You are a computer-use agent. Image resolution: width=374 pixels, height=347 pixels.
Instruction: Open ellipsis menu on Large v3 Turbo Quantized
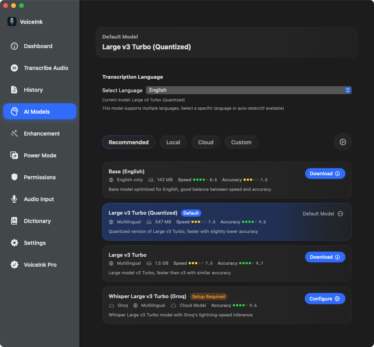340,214
